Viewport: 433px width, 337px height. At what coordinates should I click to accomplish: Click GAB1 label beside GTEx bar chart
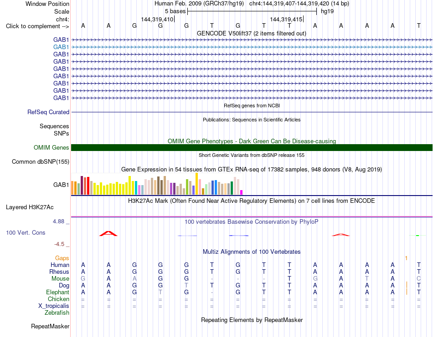(61, 185)
